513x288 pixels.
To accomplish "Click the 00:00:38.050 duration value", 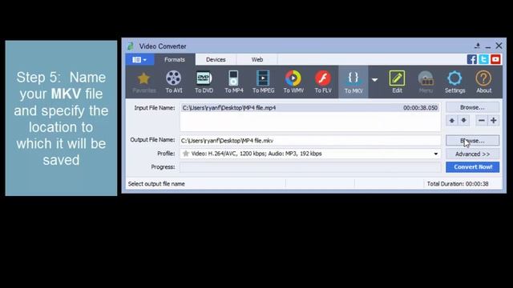I will point(420,108).
